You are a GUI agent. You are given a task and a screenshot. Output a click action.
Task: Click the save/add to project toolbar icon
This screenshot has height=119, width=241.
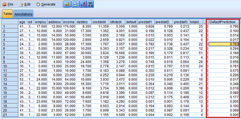tap(67, 4)
